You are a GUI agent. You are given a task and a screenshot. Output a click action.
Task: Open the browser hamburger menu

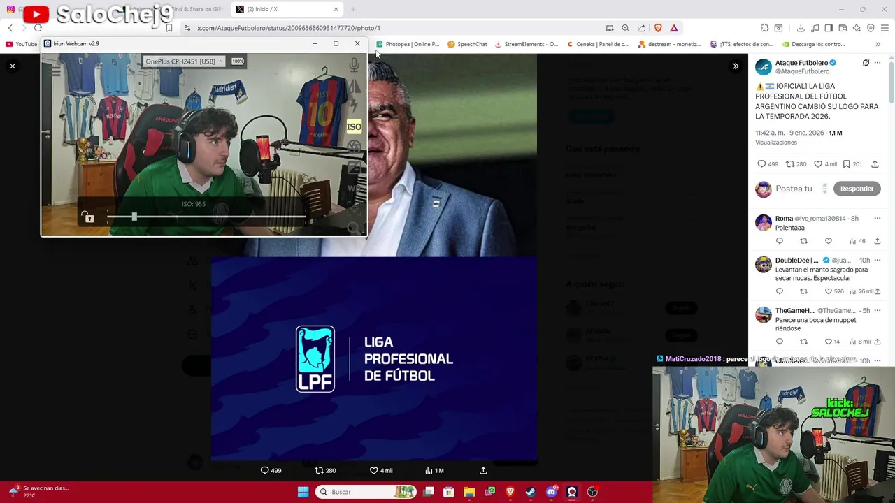click(885, 28)
